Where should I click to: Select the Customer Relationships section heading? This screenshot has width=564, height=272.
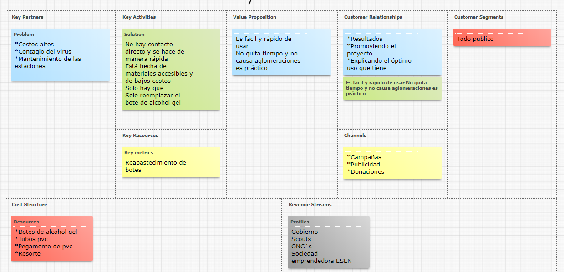(x=373, y=17)
